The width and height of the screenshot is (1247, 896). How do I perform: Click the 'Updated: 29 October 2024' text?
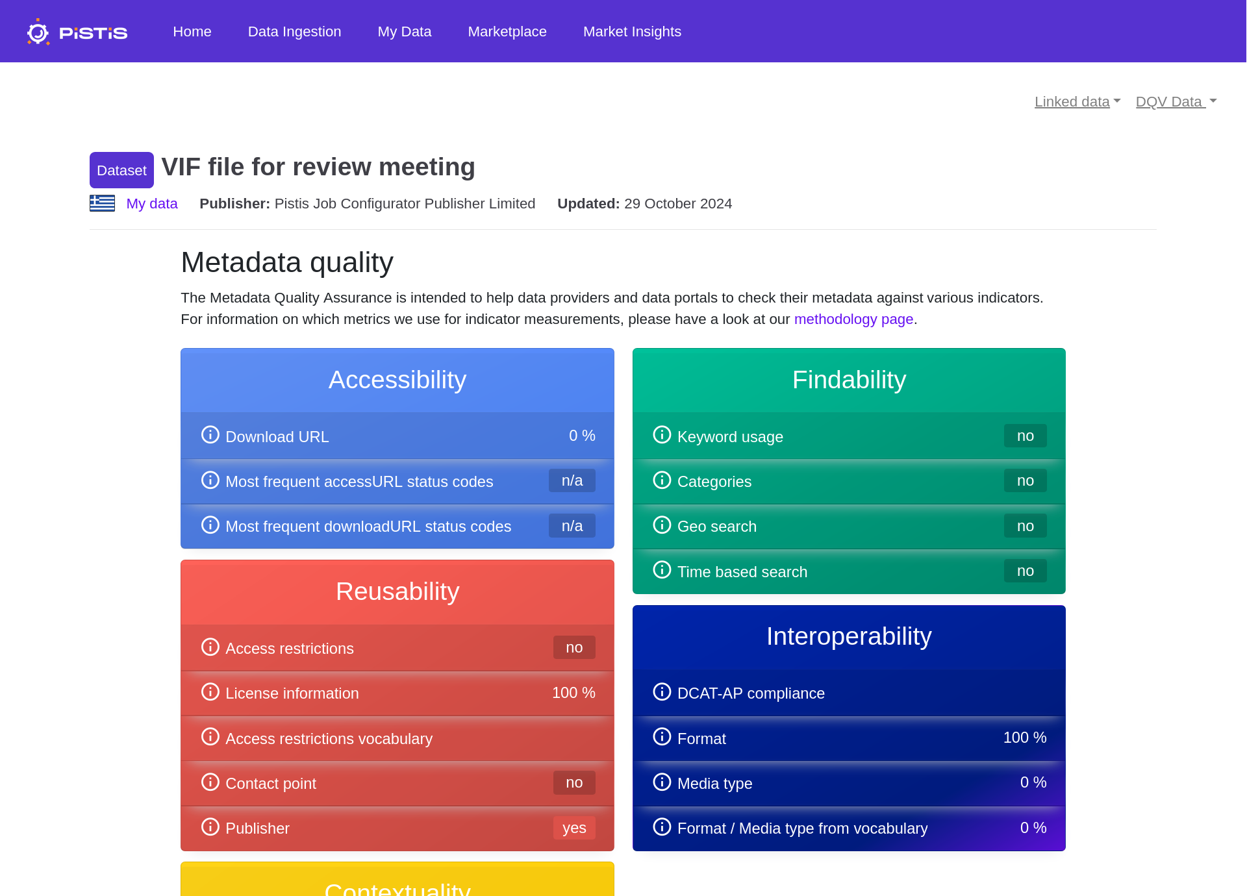[x=644, y=204]
